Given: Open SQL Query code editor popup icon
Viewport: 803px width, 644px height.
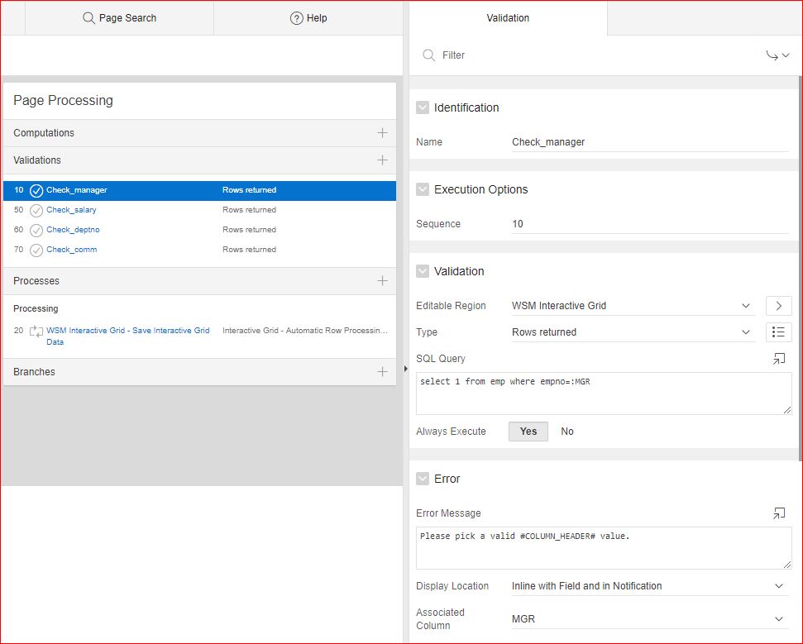Looking at the screenshot, I should tap(778, 359).
